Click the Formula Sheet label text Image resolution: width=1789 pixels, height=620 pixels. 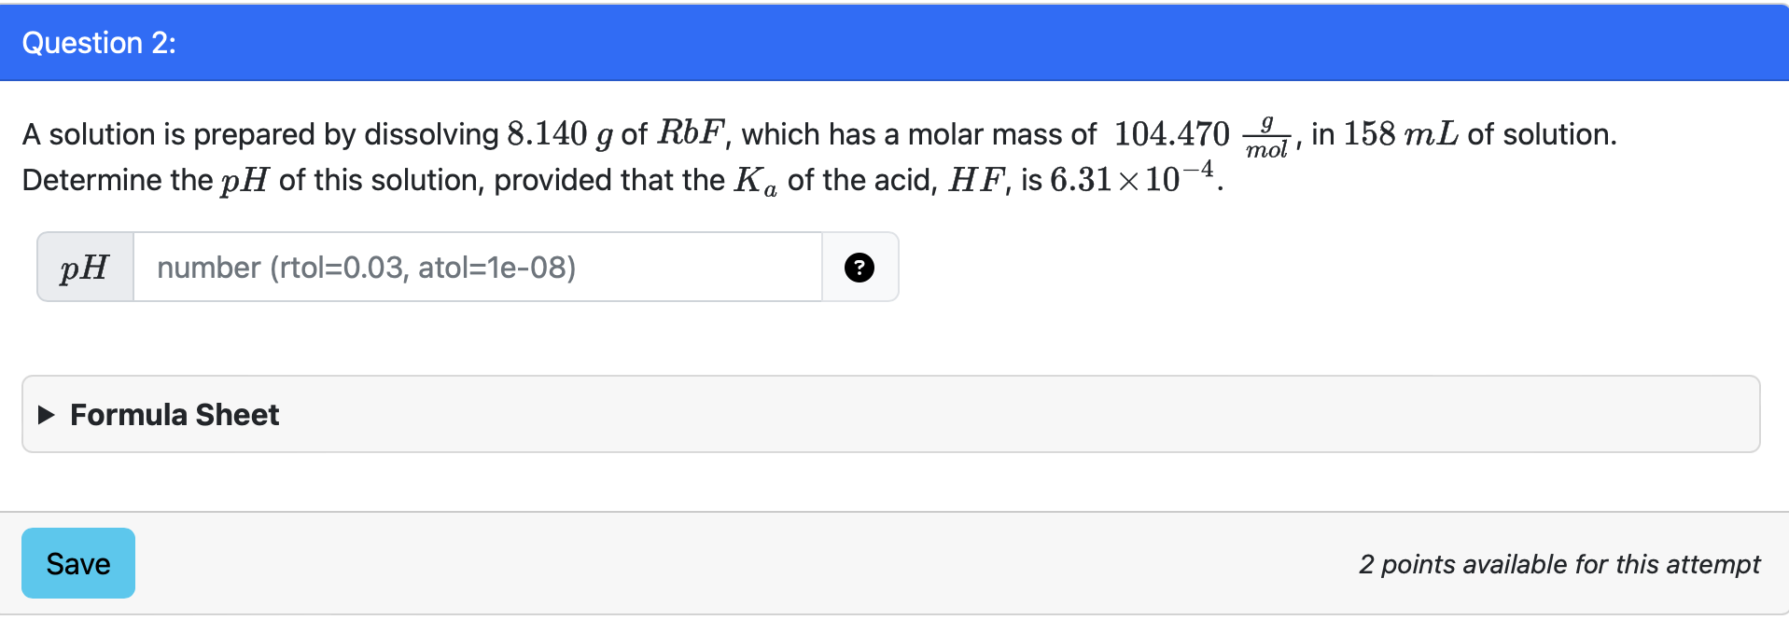coord(175,414)
